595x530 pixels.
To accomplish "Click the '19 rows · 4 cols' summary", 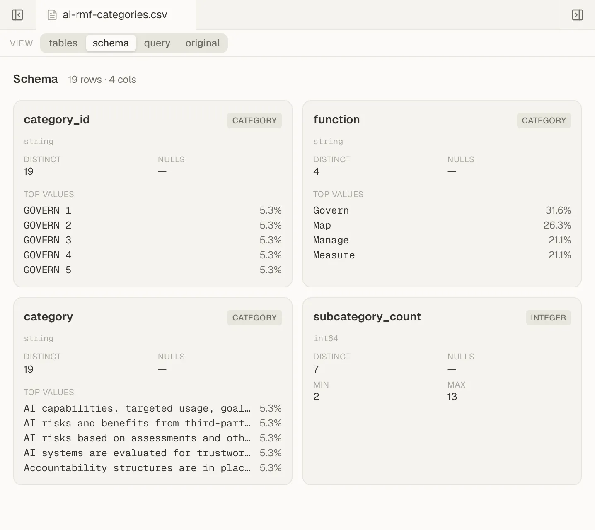I will click(102, 79).
